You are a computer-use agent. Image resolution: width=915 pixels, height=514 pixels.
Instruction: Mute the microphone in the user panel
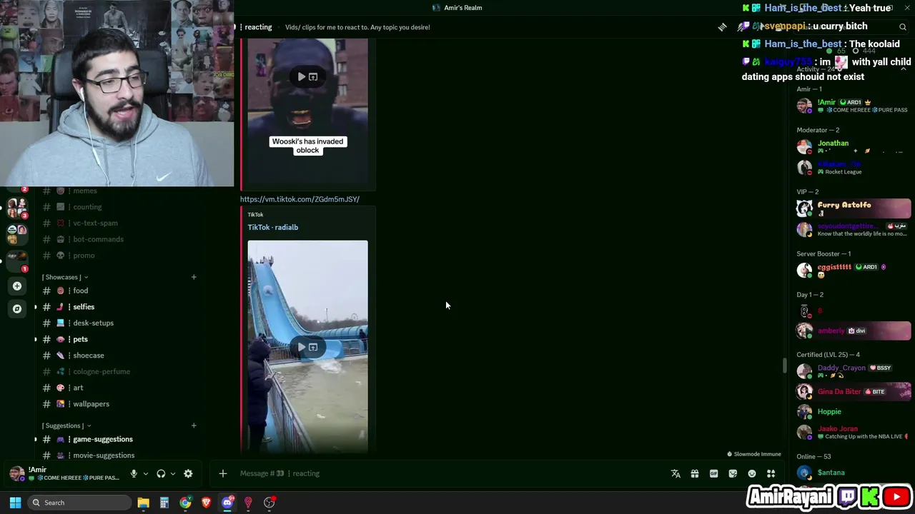click(x=134, y=473)
